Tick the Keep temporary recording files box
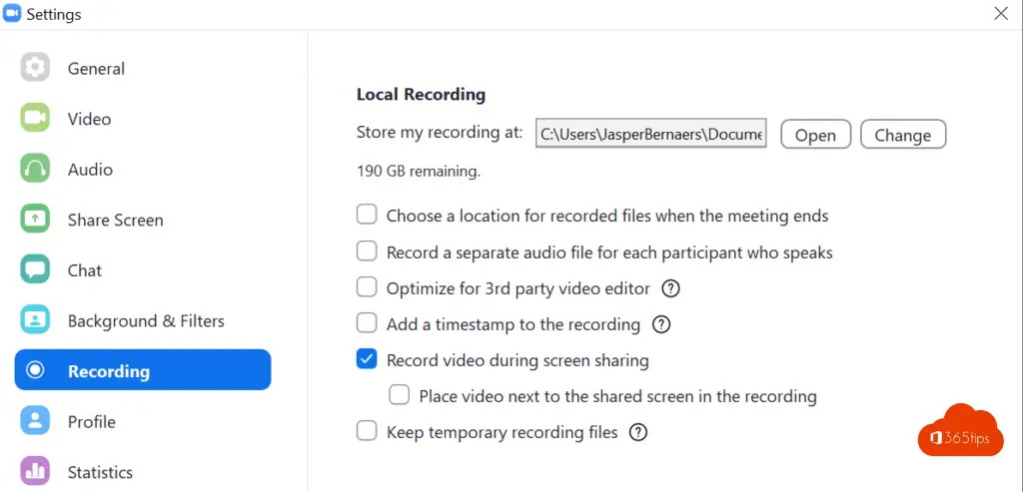This screenshot has height=492, width=1023. 368,431
